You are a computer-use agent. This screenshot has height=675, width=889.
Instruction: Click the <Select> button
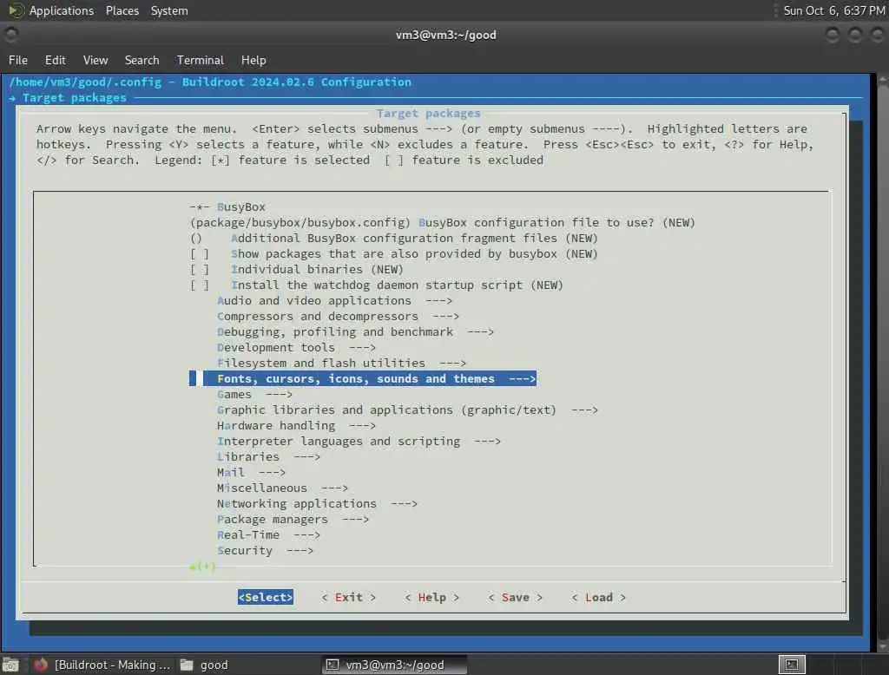click(x=266, y=598)
